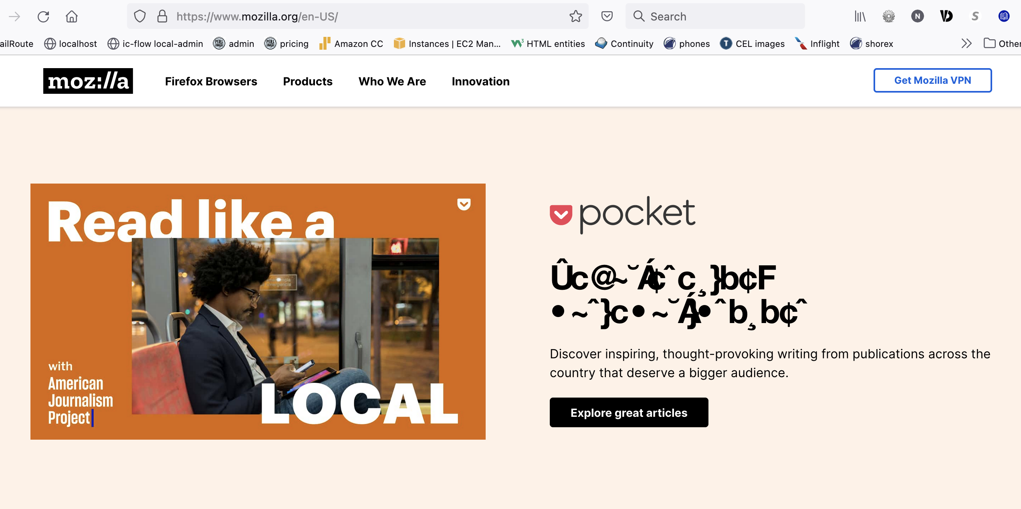Open the Firefox Browsers menu

click(x=211, y=81)
